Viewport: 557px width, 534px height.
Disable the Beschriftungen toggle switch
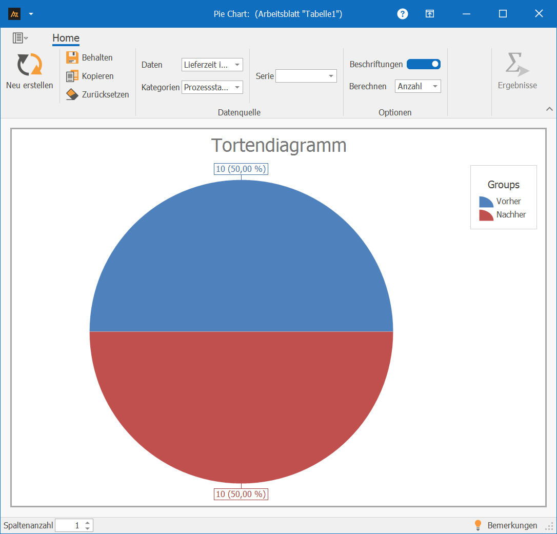pyautogui.click(x=424, y=64)
